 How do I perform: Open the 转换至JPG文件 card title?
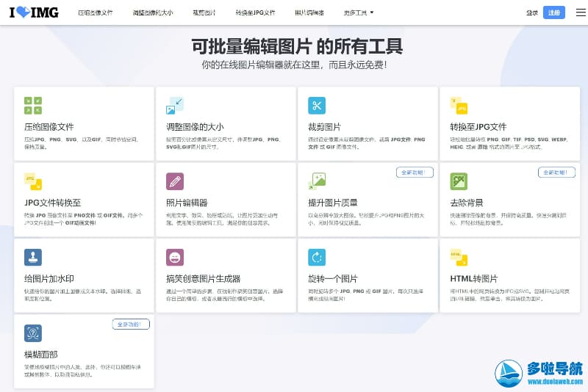pyautogui.click(x=478, y=127)
